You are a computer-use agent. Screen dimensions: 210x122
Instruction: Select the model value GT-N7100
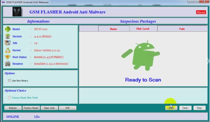click(x=41, y=29)
